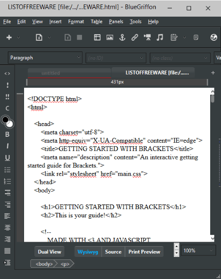The image size is (221, 279).
Task: Toggle Bold formatting in the sidebar
Action: click(7, 134)
